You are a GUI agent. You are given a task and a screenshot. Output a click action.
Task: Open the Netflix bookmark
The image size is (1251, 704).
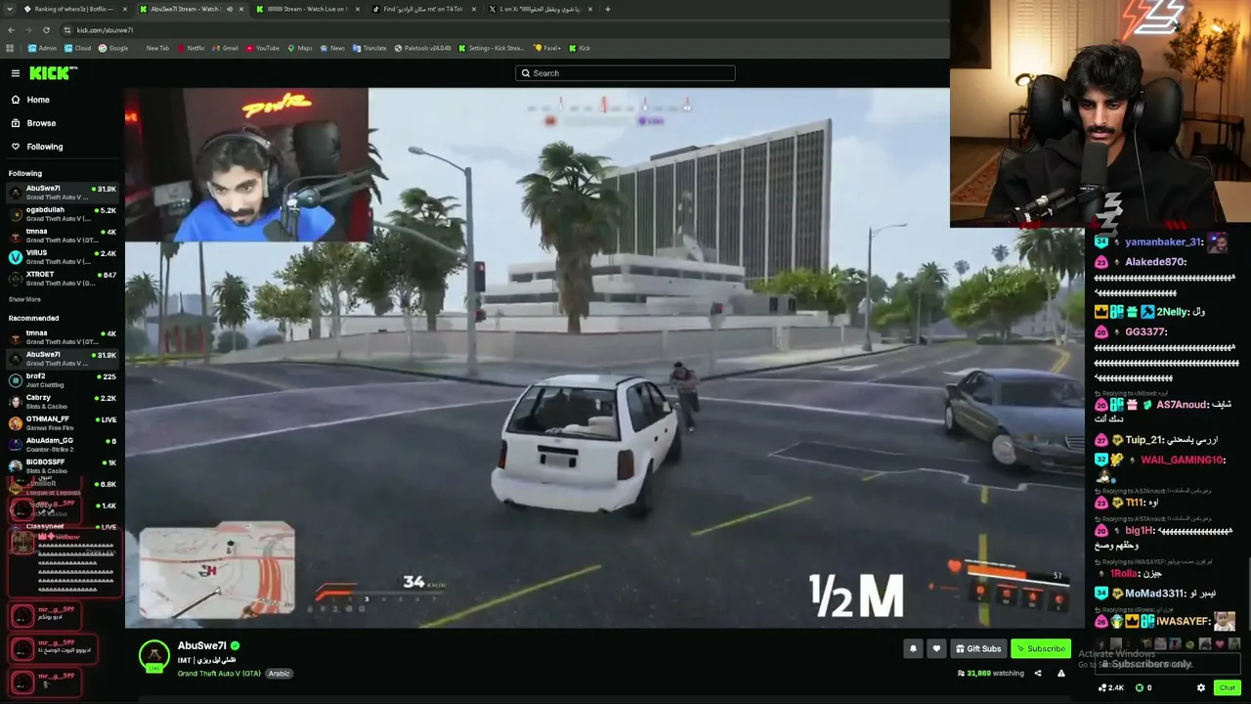[x=191, y=48]
